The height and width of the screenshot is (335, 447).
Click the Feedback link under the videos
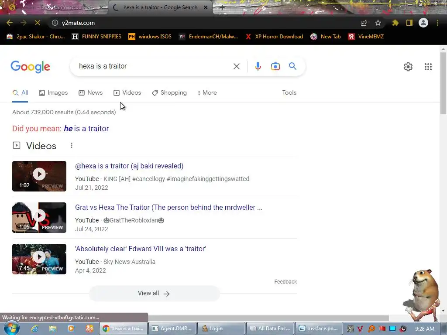coord(285,282)
